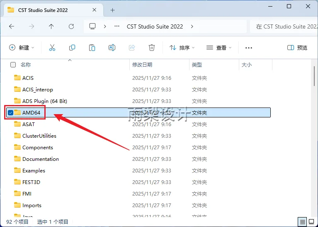Refresh the current folder view
This screenshot has width=318, height=227.
tap(71, 26)
